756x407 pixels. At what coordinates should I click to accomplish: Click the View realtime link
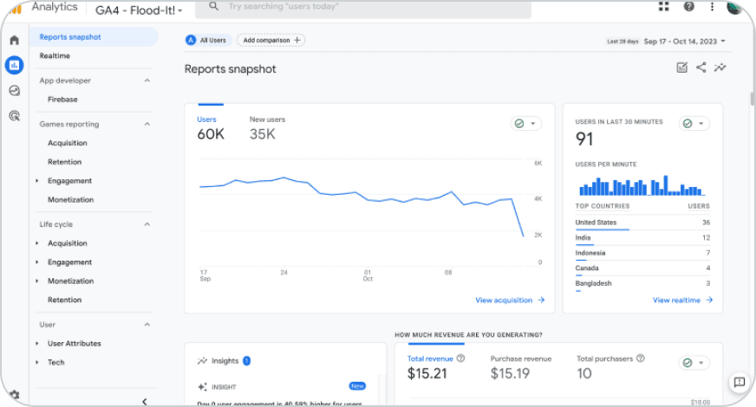tap(682, 300)
